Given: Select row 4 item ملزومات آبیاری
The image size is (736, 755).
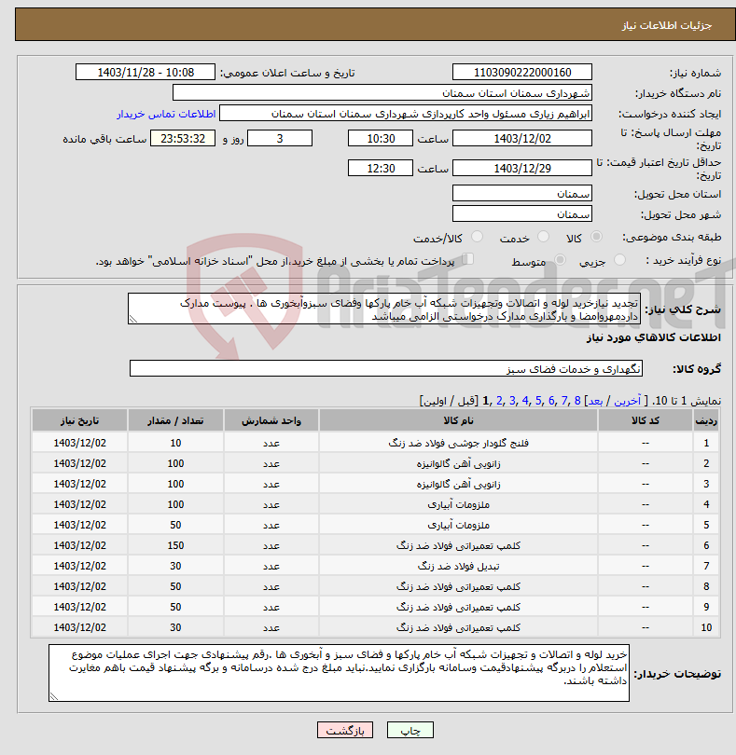Looking at the screenshot, I should pyautogui.click(x=458, y=504).
